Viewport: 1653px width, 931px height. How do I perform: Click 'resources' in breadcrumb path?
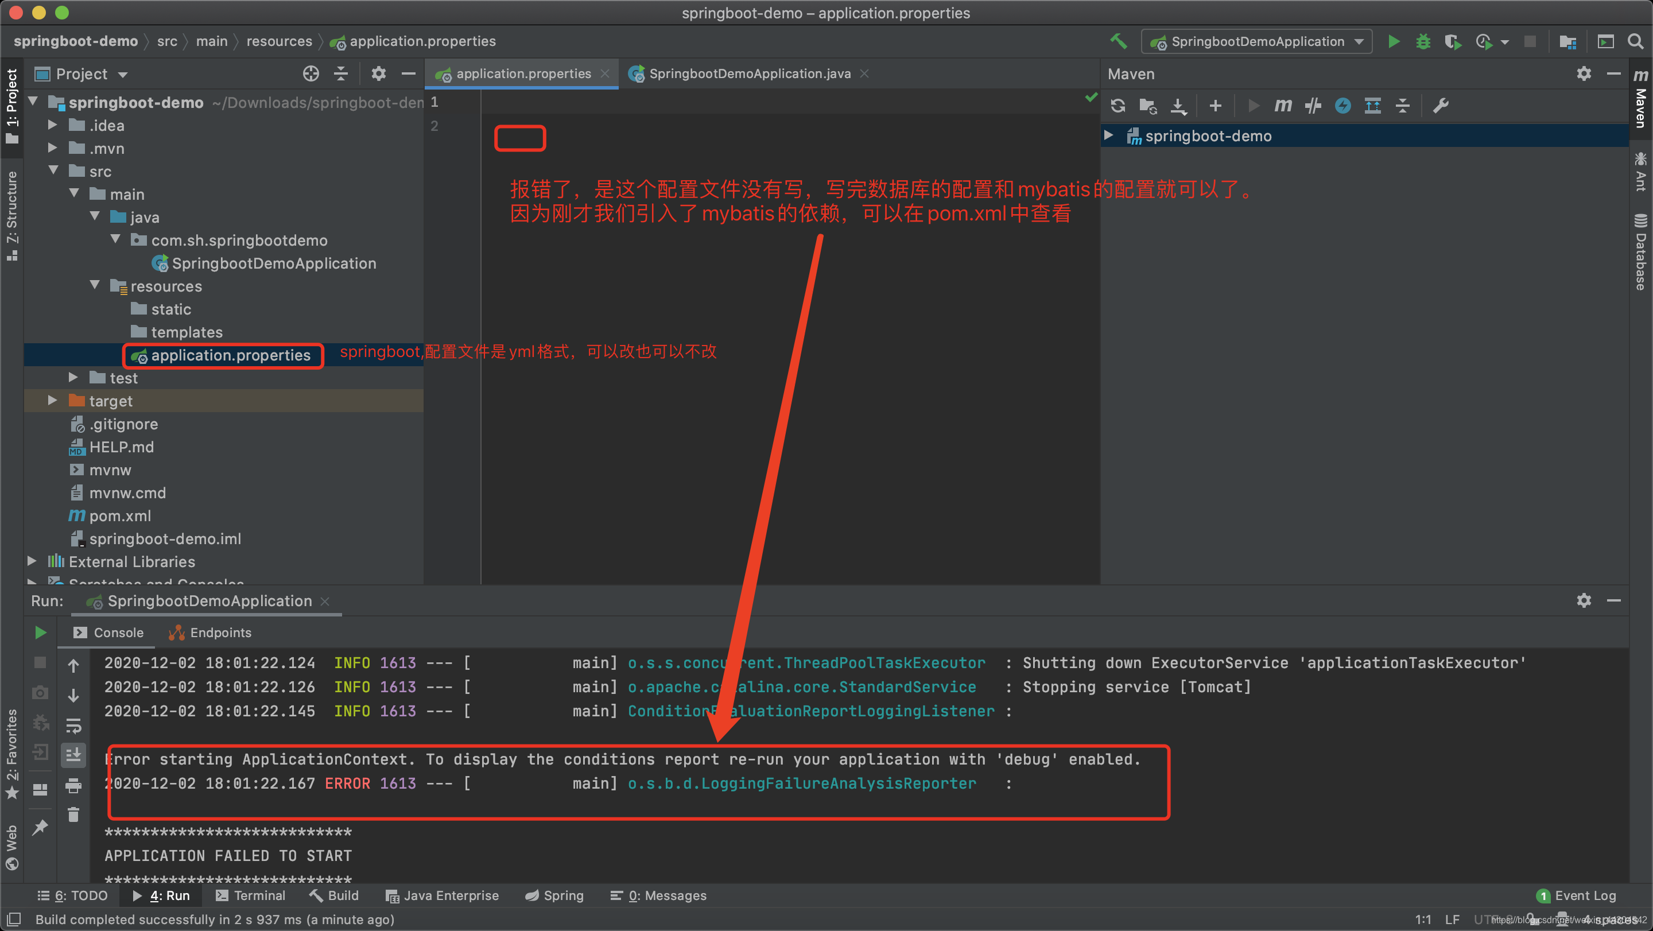pos(279,41)
